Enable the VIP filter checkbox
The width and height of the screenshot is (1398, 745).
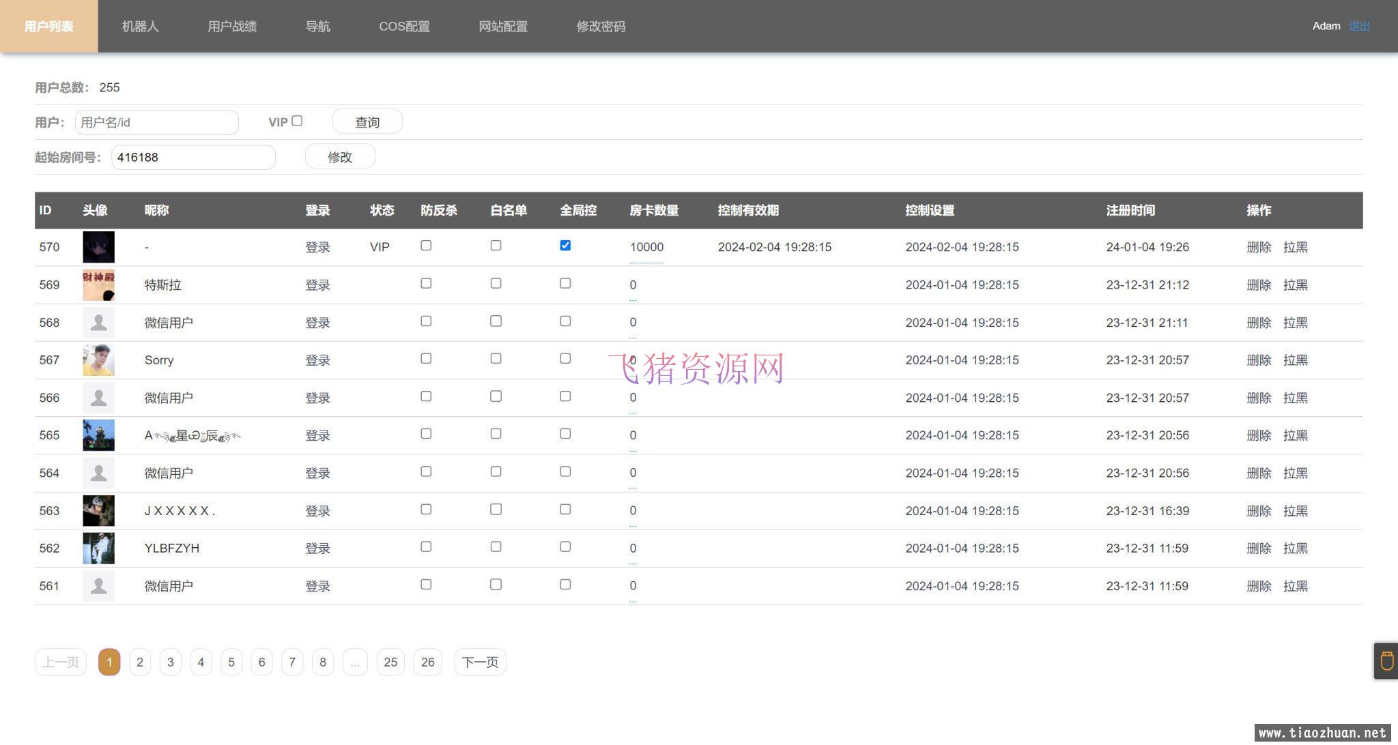298,120
